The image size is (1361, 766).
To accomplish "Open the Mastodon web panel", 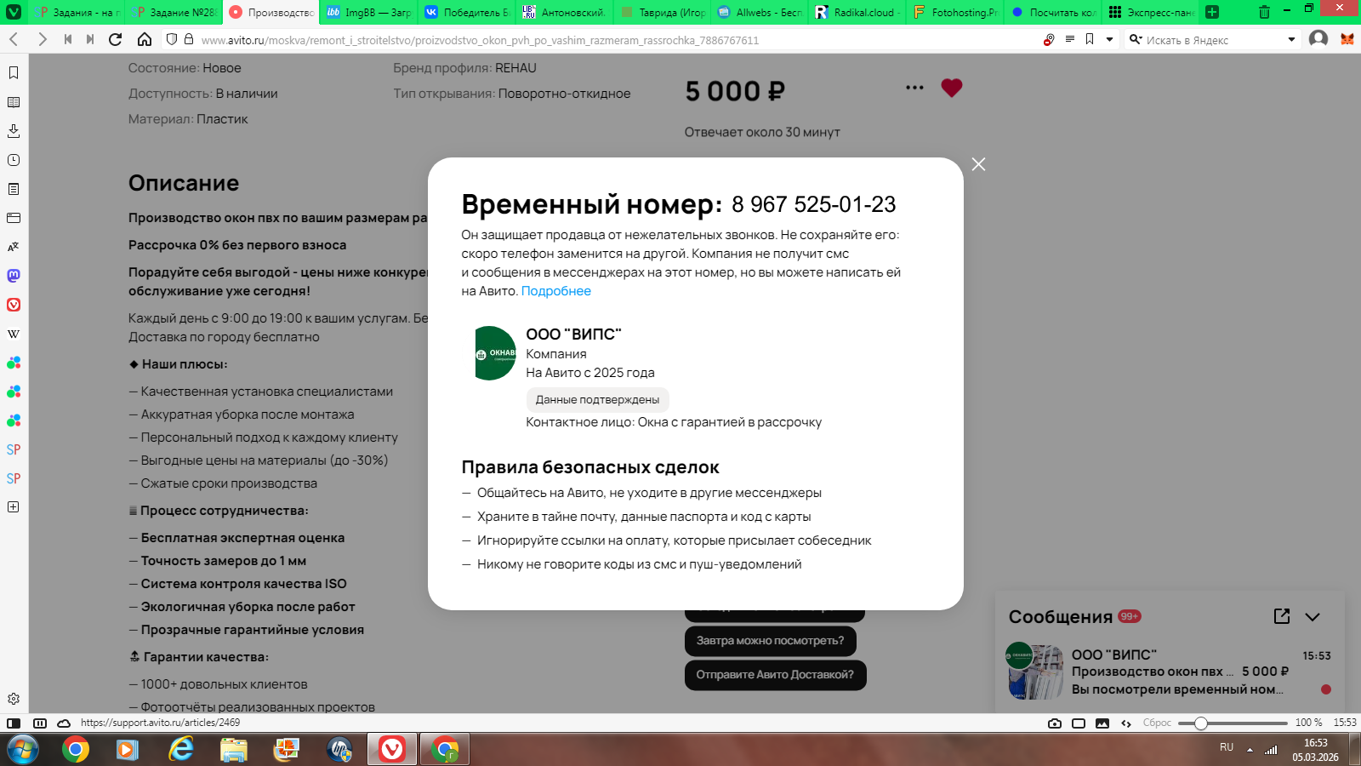I will pos(14,276).
